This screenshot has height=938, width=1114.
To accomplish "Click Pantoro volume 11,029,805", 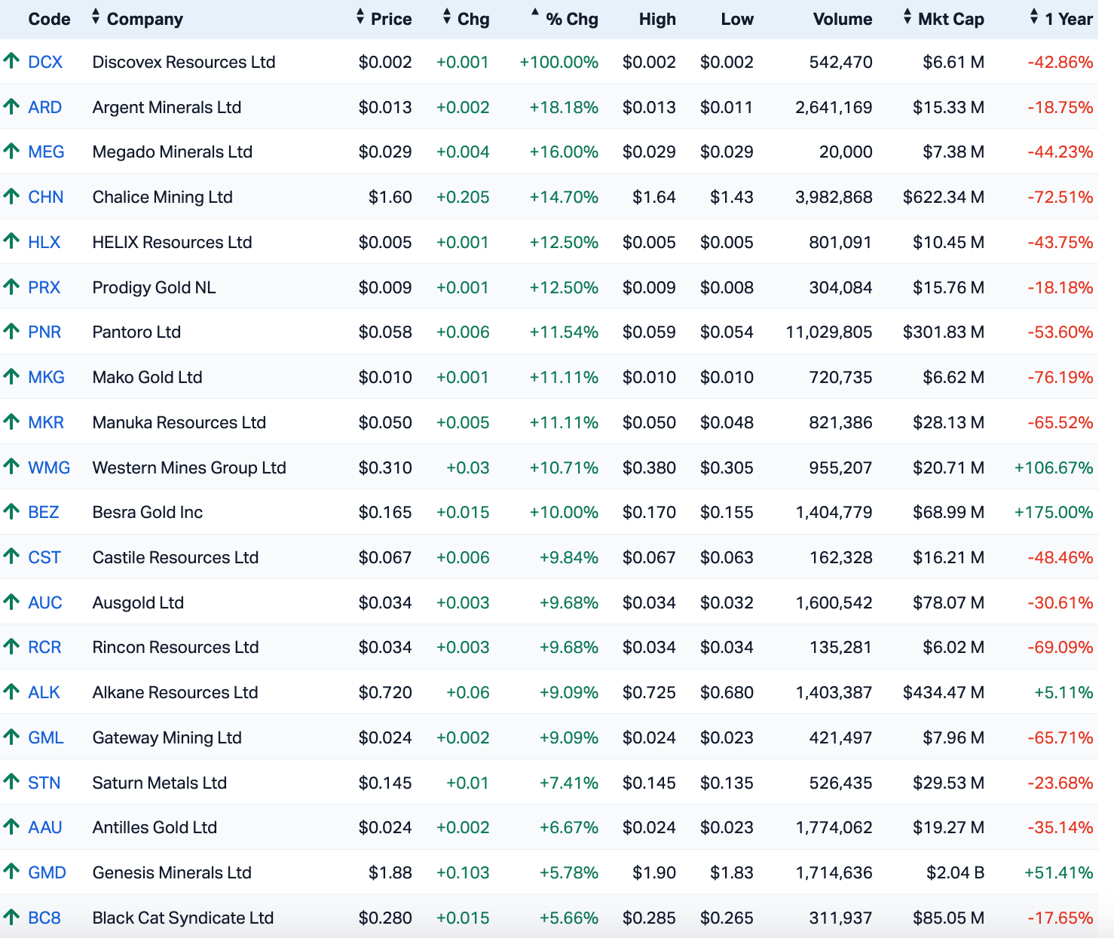I will pyautogui.click(x=829, y=332).
